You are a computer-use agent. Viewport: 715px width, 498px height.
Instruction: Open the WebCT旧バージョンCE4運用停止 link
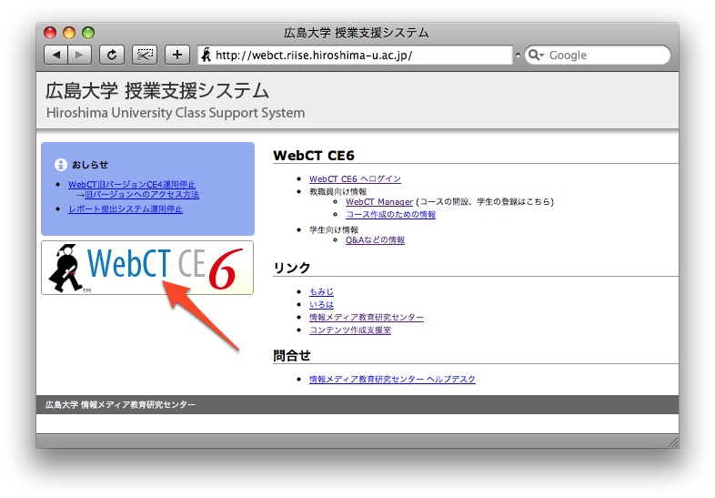pos(132,185)
